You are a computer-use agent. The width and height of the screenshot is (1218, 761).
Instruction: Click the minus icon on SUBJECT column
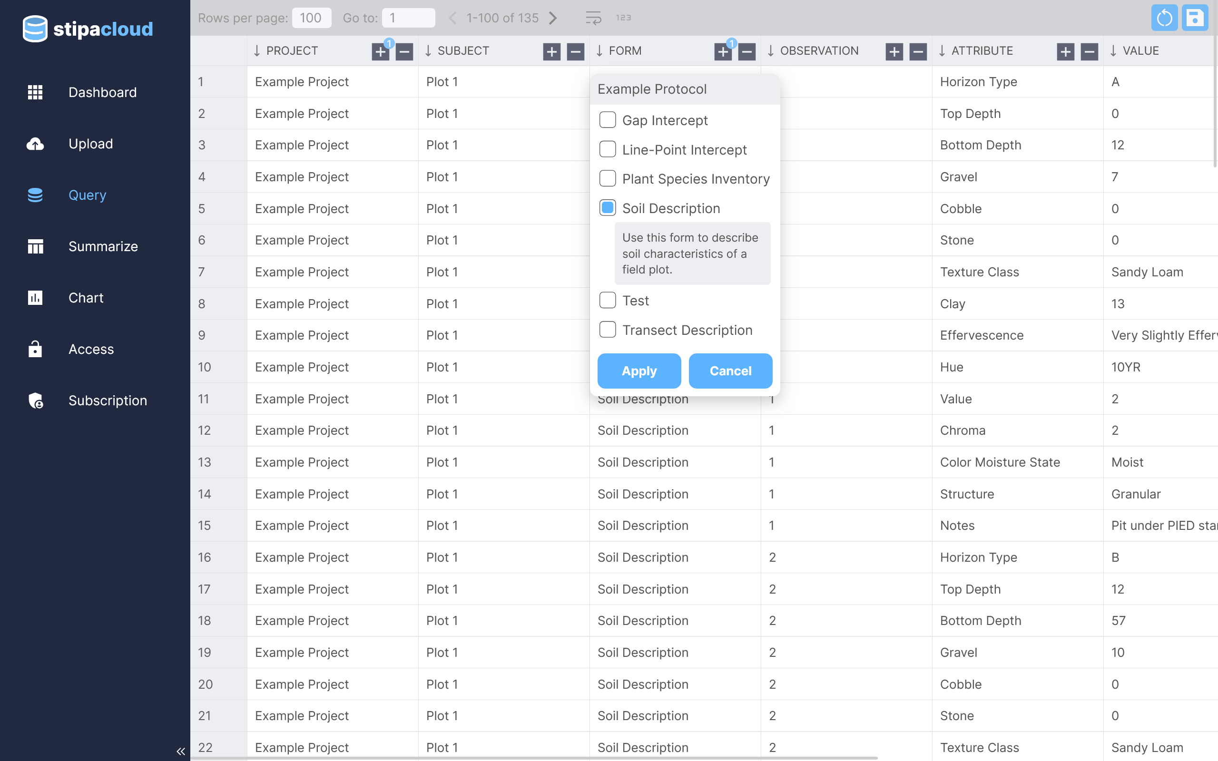point(575,51)
